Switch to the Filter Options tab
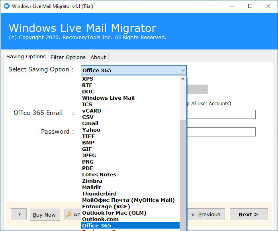 pyautogui.click(x=68, y=57)
